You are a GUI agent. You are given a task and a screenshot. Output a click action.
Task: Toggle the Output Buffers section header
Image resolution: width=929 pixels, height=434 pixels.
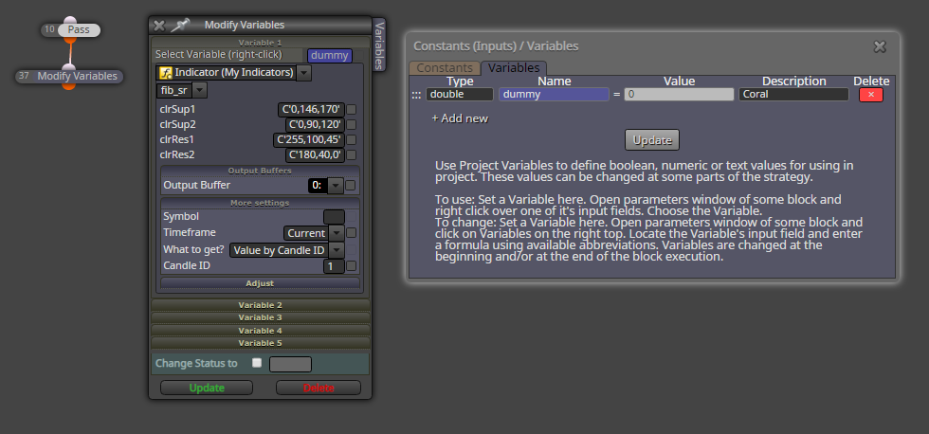tap(260, 171)
